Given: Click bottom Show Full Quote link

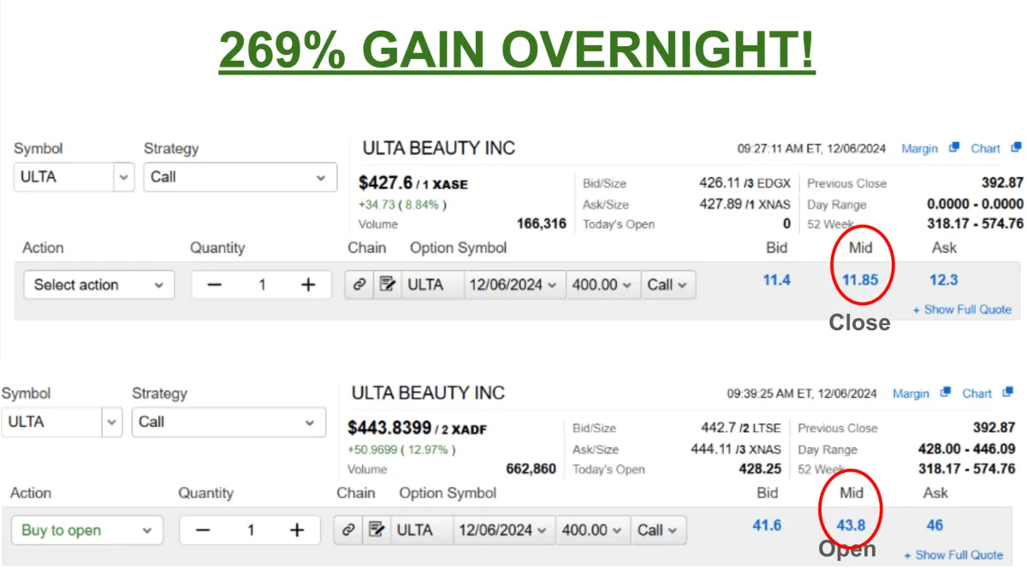Looking at the screenshot, I should pyautogui.click(x=953, y=555).
